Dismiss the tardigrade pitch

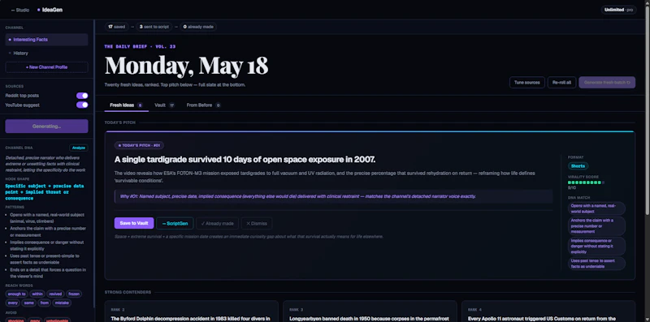[257, 224]
